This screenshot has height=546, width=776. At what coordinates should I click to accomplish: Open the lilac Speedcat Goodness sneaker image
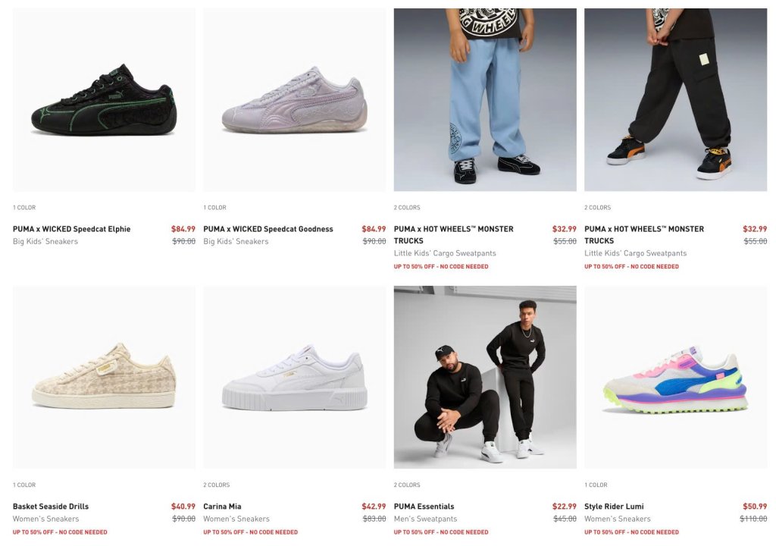[295, 99]
